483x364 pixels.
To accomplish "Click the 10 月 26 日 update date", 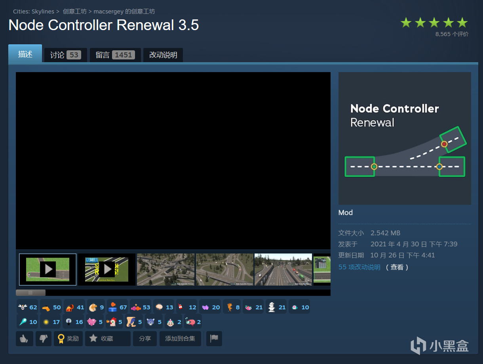I will click(403, 255).
